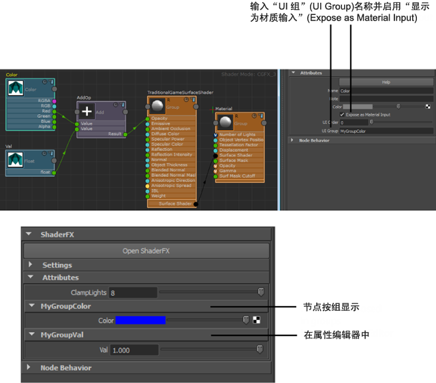
Task: Click the Result output port on AddOp
Action: 125,135
